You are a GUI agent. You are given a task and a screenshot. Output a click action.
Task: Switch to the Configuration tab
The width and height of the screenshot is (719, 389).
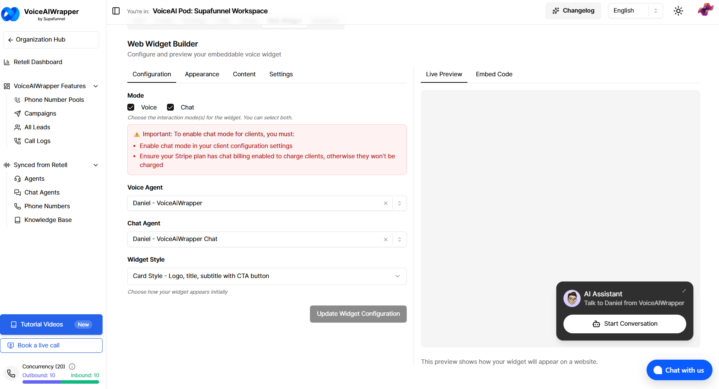pos(152,74)
